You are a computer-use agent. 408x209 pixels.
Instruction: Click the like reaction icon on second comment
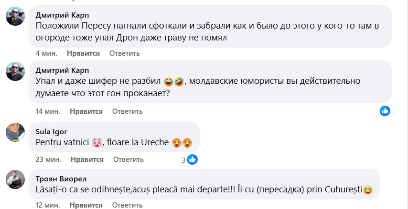click(385, 111)
